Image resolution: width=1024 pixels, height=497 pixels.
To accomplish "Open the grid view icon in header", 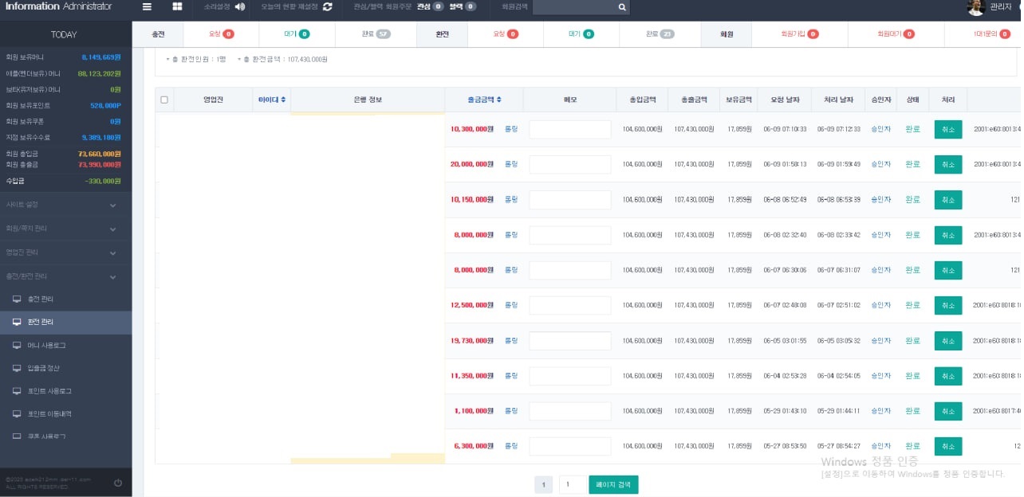I will coord(176,7).
